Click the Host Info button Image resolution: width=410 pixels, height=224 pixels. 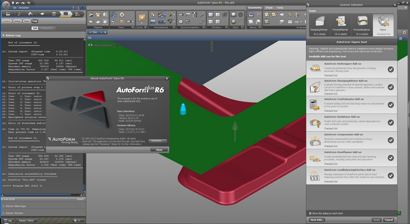[317, 220]
